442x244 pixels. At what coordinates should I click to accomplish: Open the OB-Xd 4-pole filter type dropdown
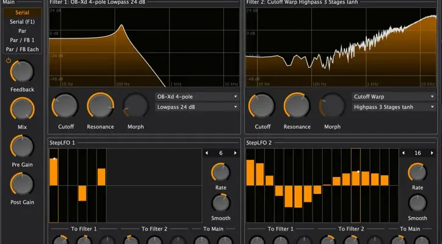pyautogui.click(x=197, y=96)
